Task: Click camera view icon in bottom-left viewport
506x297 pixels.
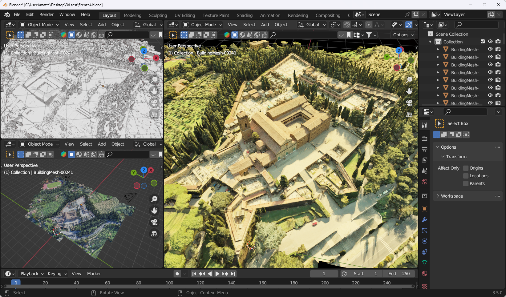Action: [154, 222]
